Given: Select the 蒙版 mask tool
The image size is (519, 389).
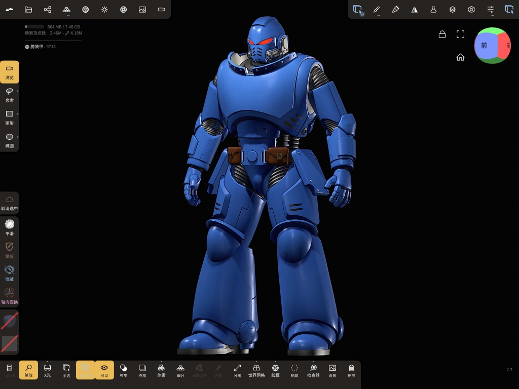Looking at the screenshot, I should pyautogui.click(x=10, y=250).
